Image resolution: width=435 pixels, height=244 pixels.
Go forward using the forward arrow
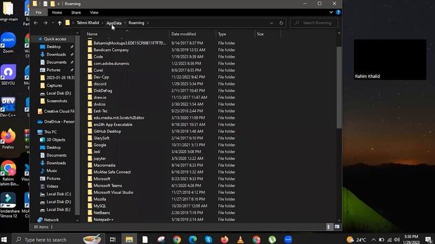coord(46,23)
